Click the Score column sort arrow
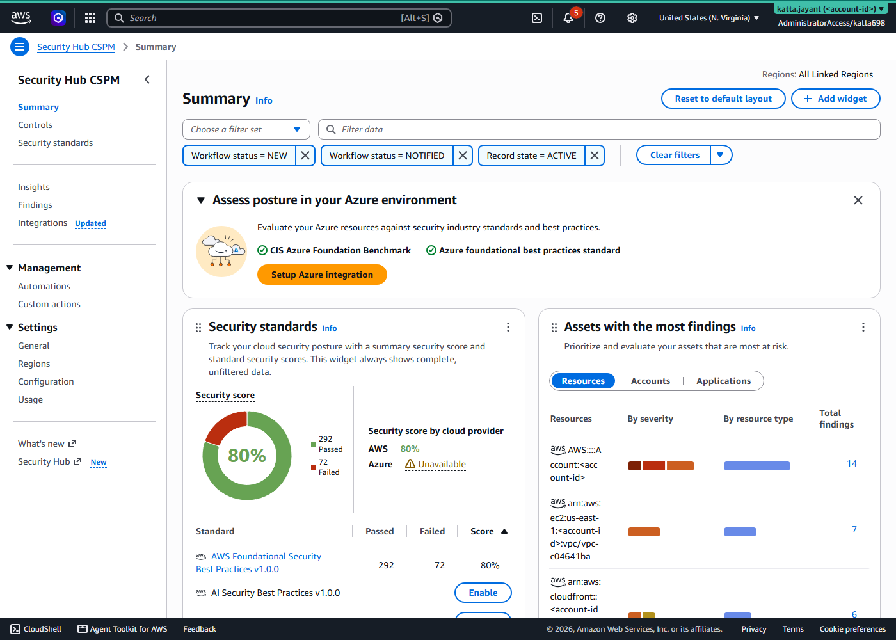The image size is (896, 640). pyautogui.click(x=504, y=531)
